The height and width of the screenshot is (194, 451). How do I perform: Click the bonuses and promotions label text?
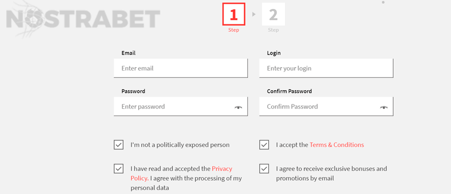pos(331,173)
